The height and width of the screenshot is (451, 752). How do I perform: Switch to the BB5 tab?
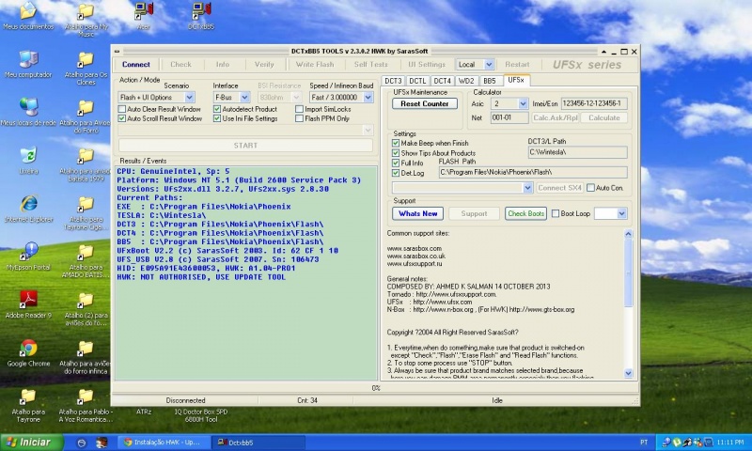click(490, 81)
